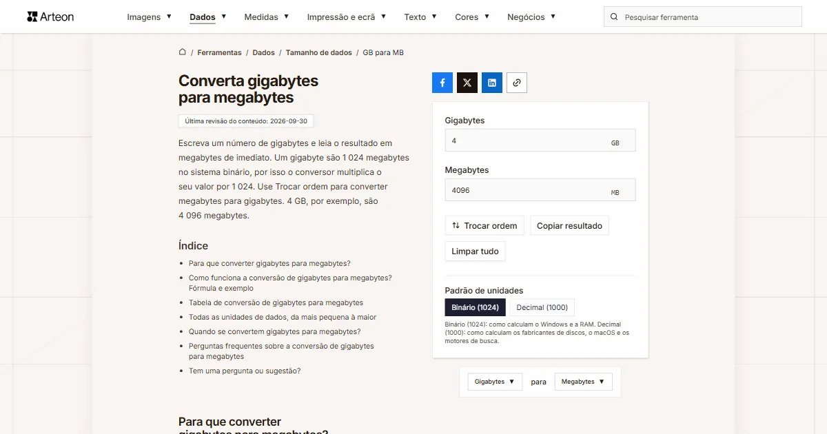Click the Pesquisar ferramenta search box
Screen dimensions: 827x434
coord(703,17)
